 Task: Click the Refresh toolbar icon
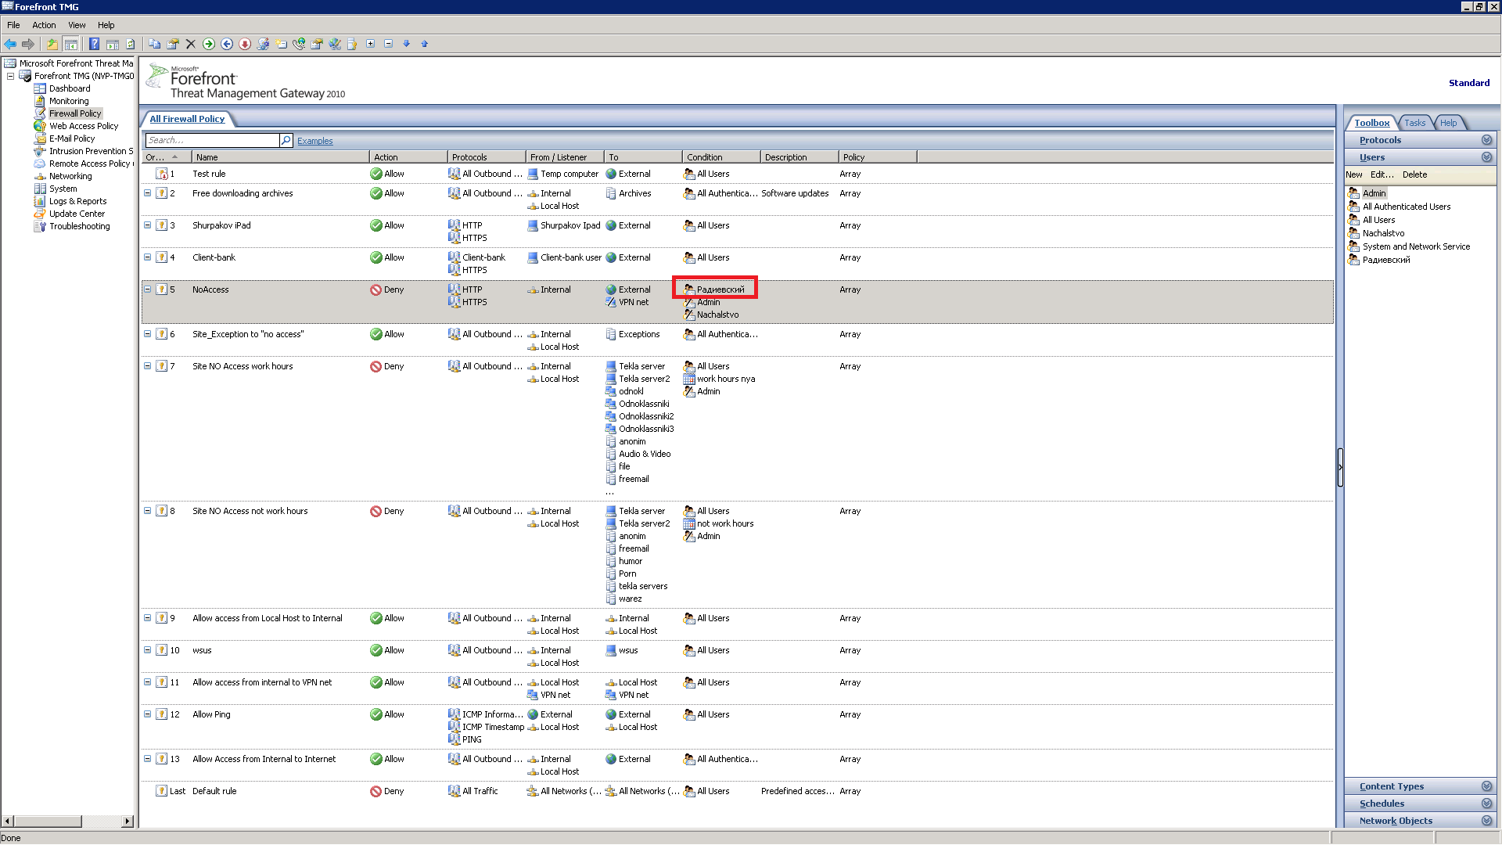[x=131, y=44]
